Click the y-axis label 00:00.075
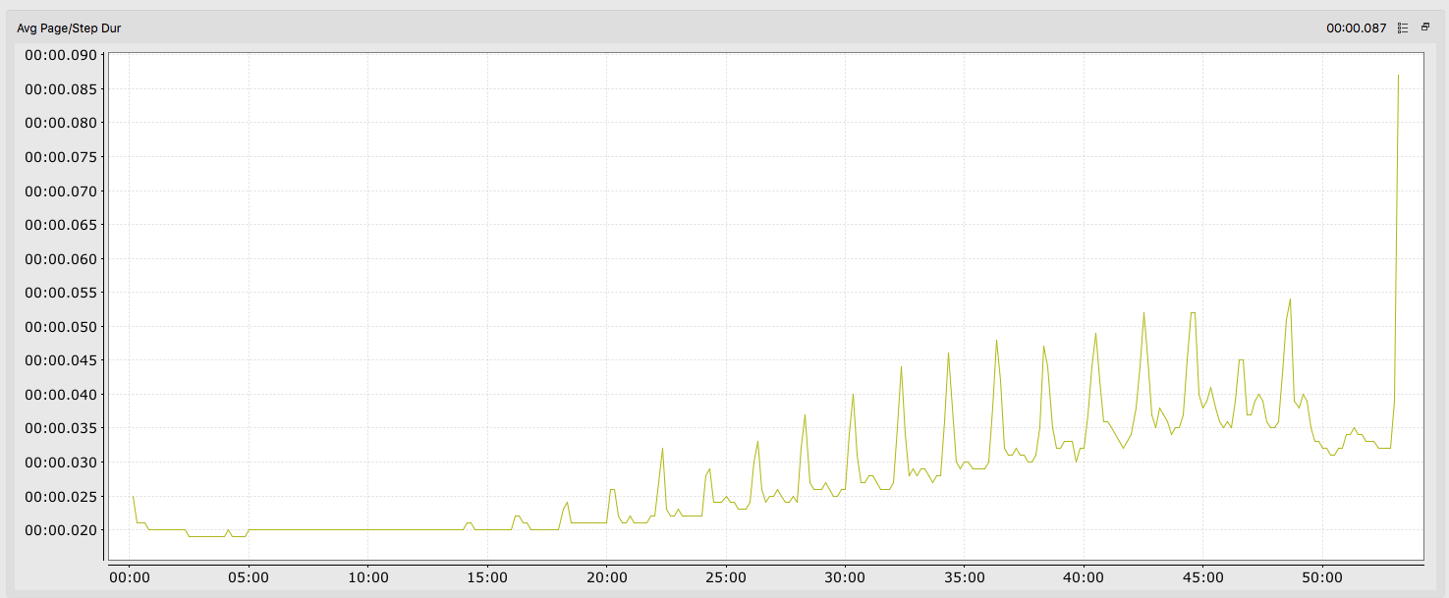Viewport: 1449px width, 598px height. pyautogui.click(x=62, y=157)
